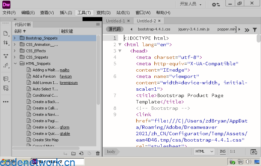Viewport: 261px width, 166px height.
Task: Expand the CSS_Snippets folder
Action: click(15, 57)
